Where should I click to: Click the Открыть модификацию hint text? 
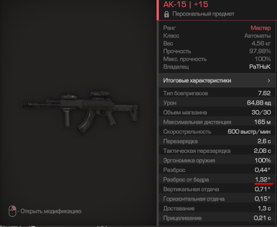tap(51, 211)
